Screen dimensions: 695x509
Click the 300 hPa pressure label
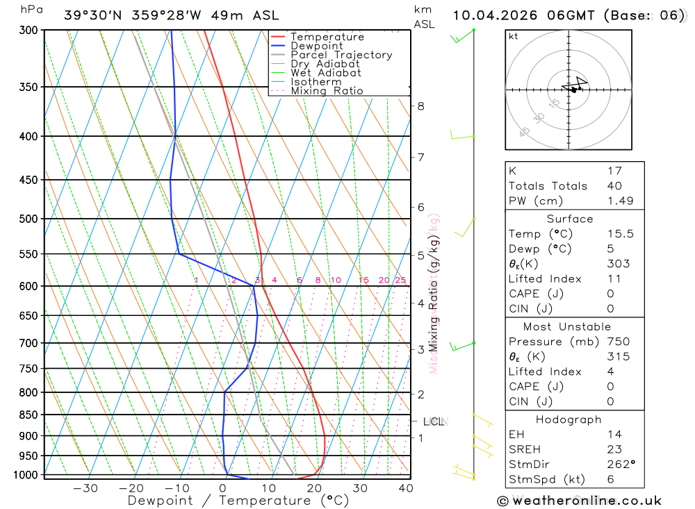pyautogui.click(x=28, y=31)
